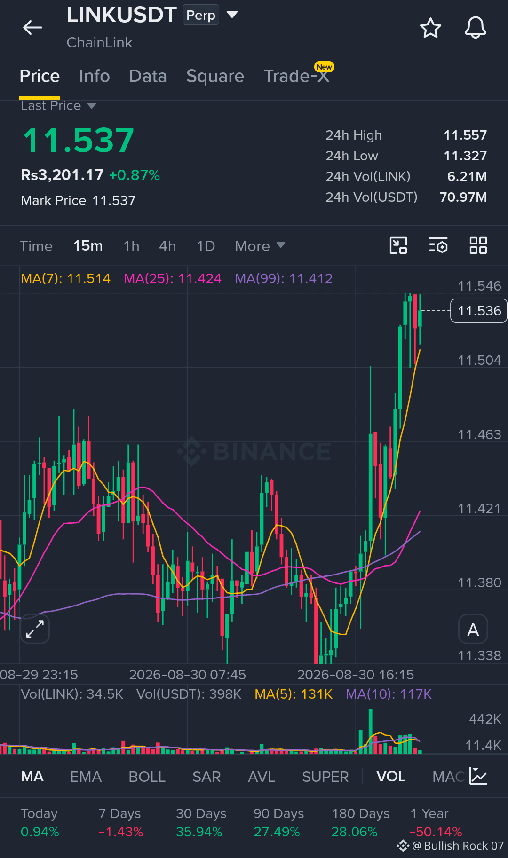Tap the 24h High value 11.557

(465, 135)
